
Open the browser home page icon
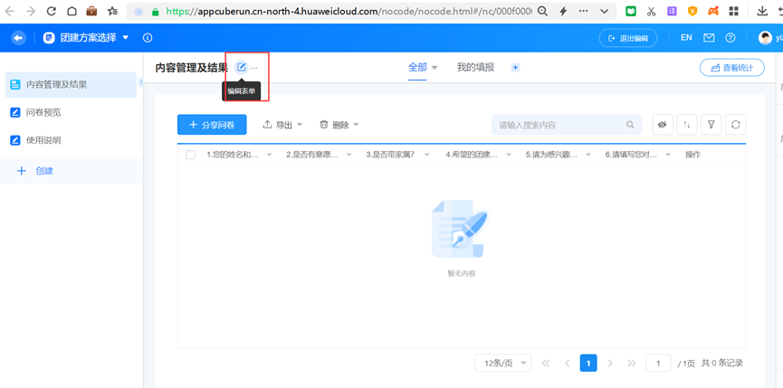point(72,12)
